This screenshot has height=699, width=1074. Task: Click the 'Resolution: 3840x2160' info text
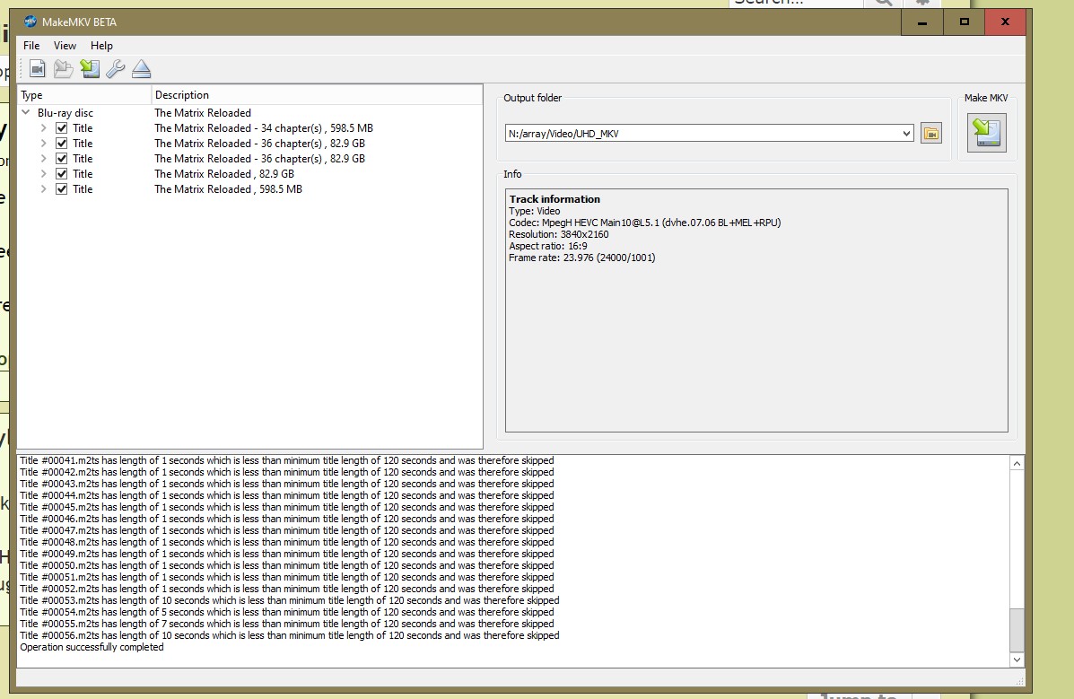coord(558,234)
